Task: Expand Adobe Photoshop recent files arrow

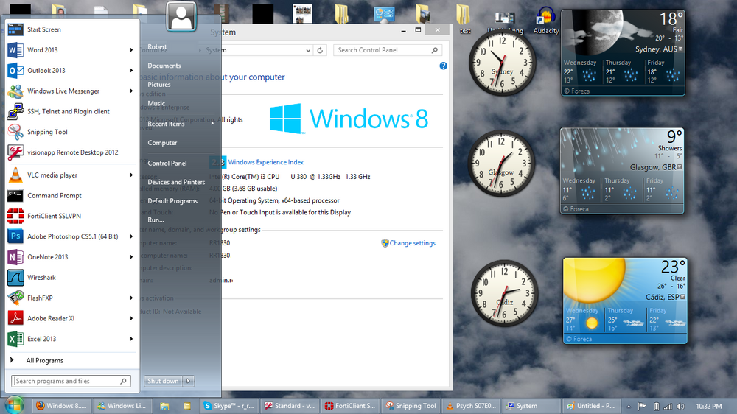Action: 131,236
